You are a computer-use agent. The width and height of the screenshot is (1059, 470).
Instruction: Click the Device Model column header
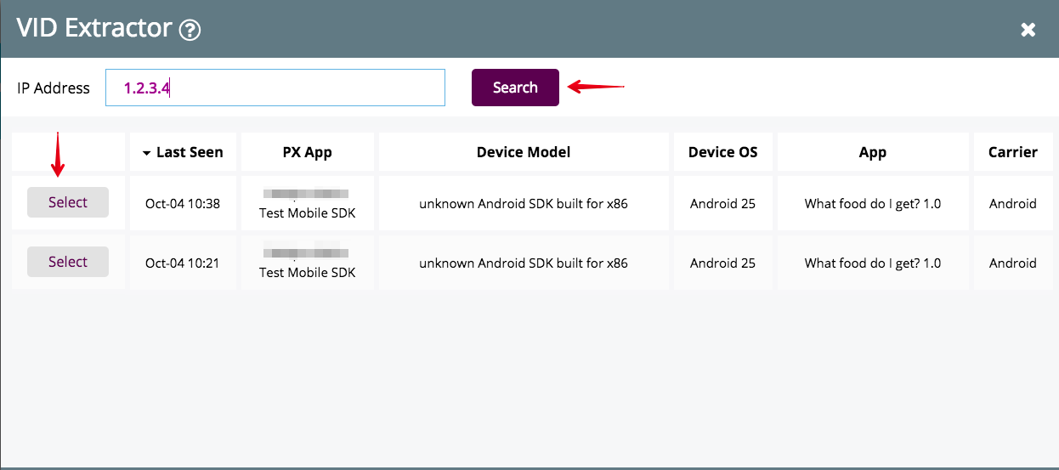pos(523,153)
